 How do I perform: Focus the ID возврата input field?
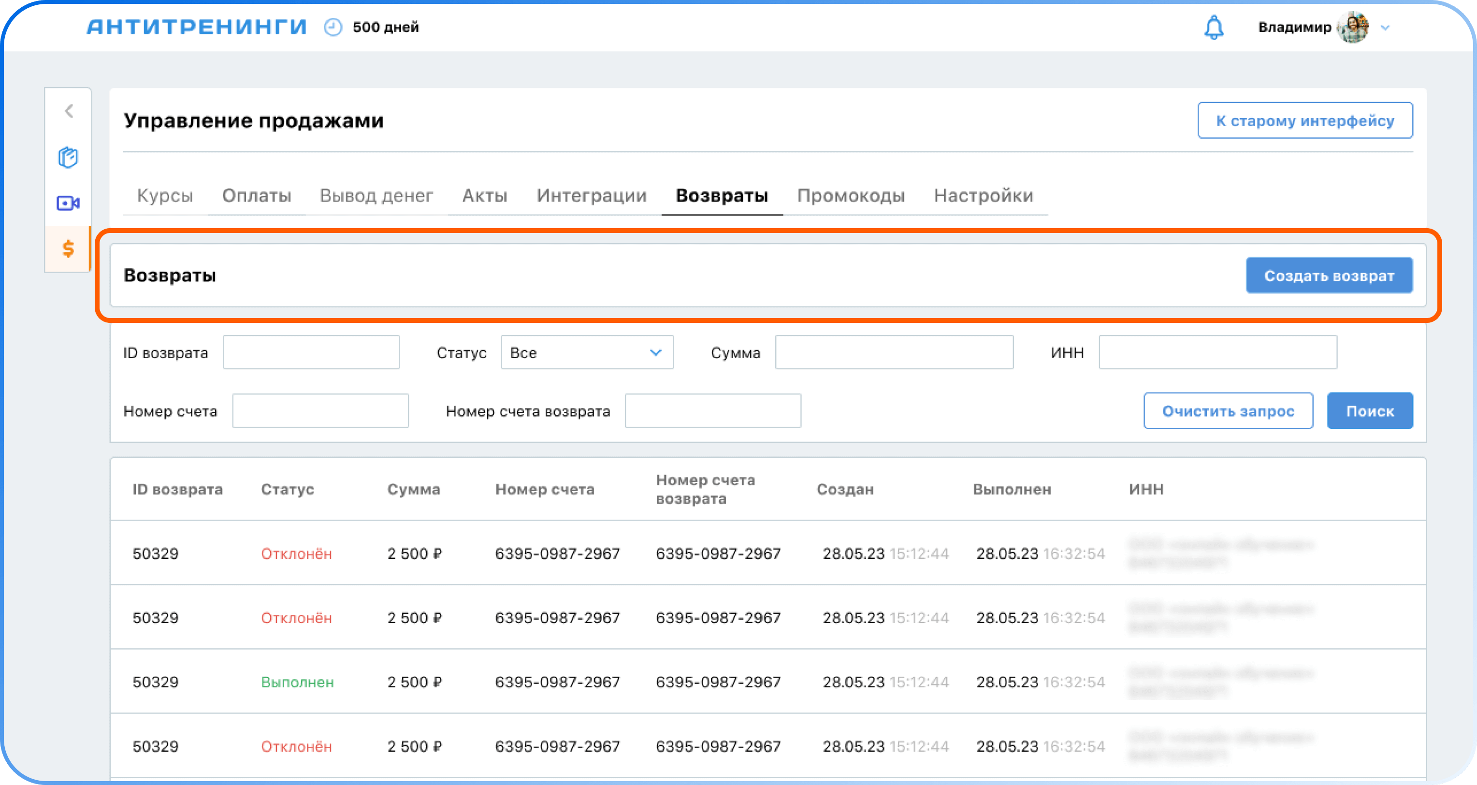(x=311, y=352)
